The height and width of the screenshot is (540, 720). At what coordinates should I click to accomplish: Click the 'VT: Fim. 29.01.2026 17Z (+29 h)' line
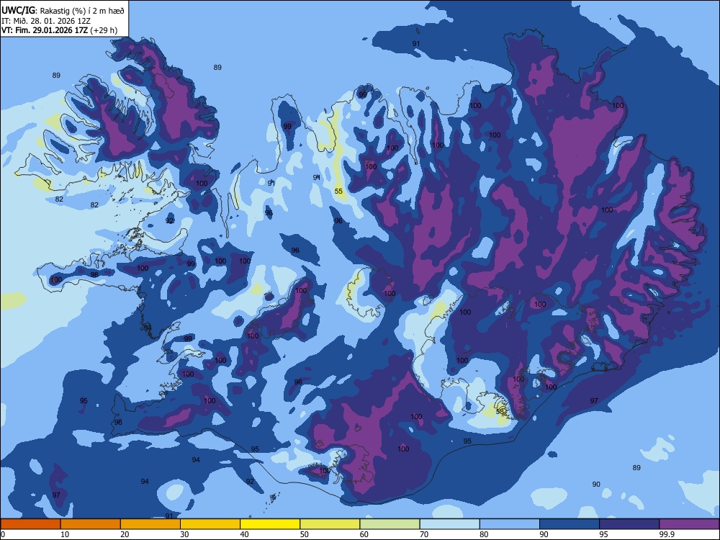pyautogui.click(x=59, y=30)
